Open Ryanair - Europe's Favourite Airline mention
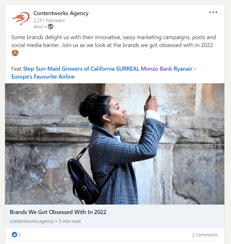231x244 pixels. [104, 73]
